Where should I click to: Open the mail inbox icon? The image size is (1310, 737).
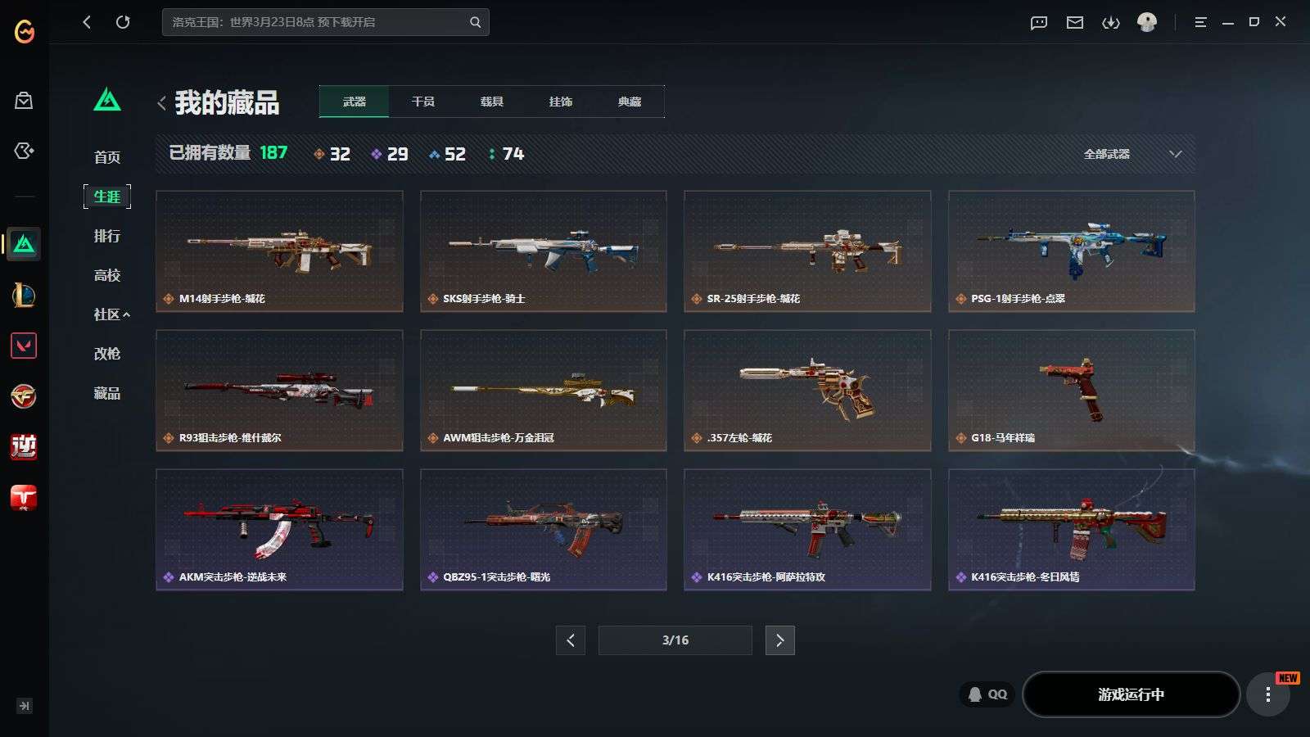(1075, 22)
